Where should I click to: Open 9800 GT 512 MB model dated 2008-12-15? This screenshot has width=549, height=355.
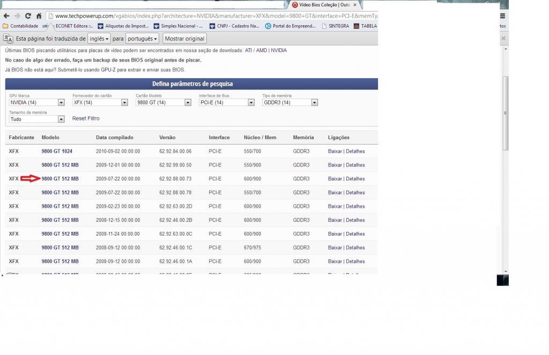click(60, 220)
